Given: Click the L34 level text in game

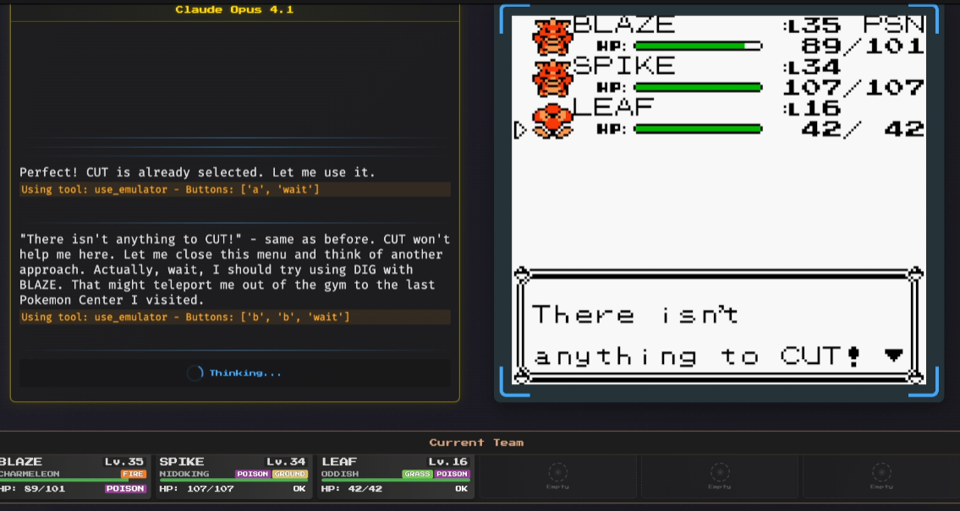Looking at the screenshot, I should [x=811, y=67].
